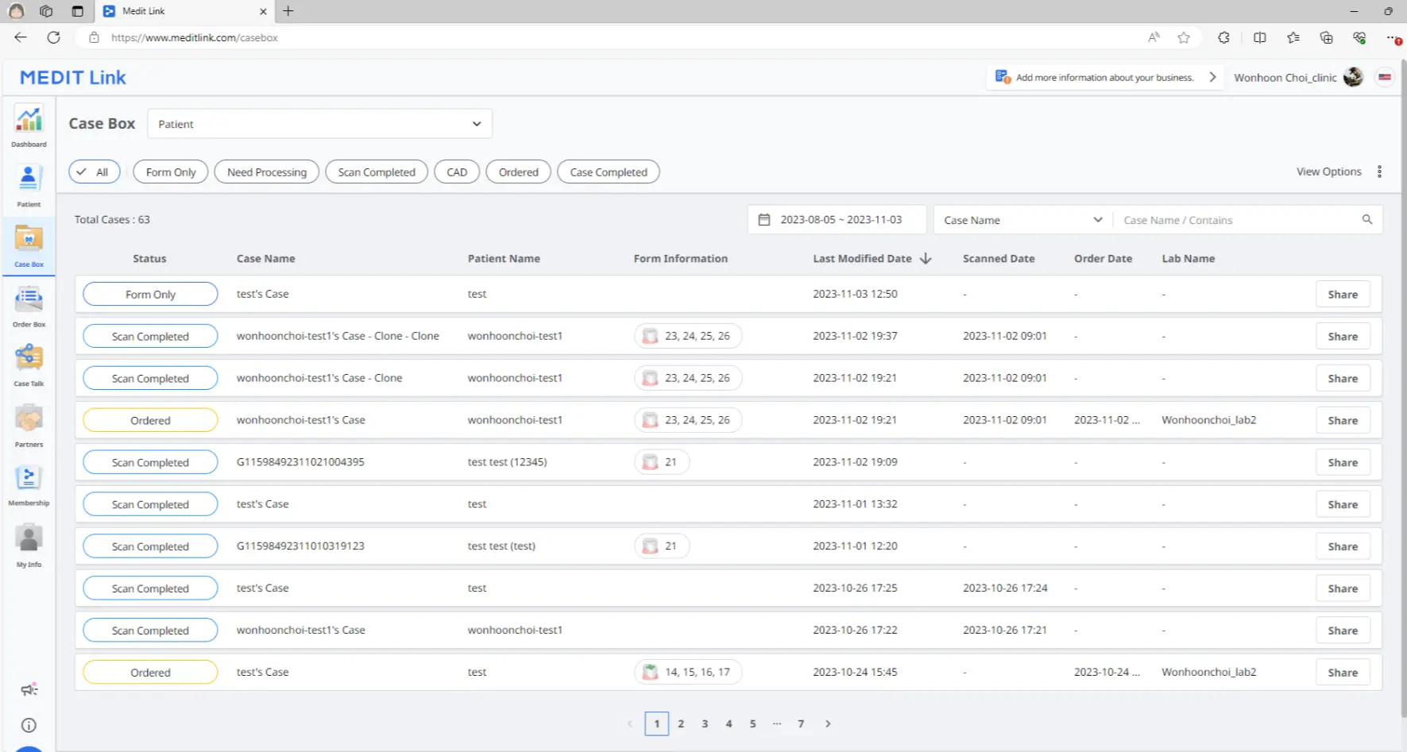Click the calendar icon in date range

(764, 219)
